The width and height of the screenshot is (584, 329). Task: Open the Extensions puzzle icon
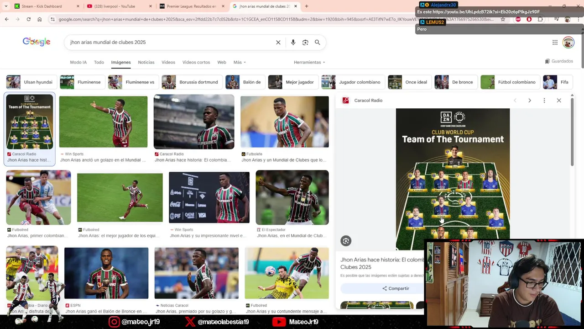(x=540, y=19)
